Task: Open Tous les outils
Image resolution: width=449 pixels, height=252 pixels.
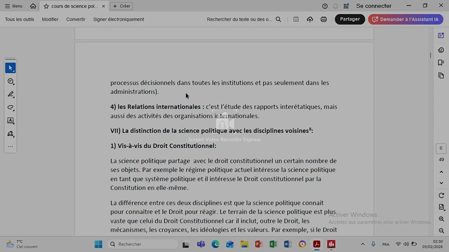Action: click(x=20, y=19)
